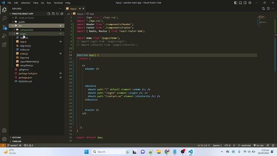The width and height of the screenshot is (277, 156).
Task: Open the Explorer view in activity bar
Action: pyautogui.click(x=4, y=10)
